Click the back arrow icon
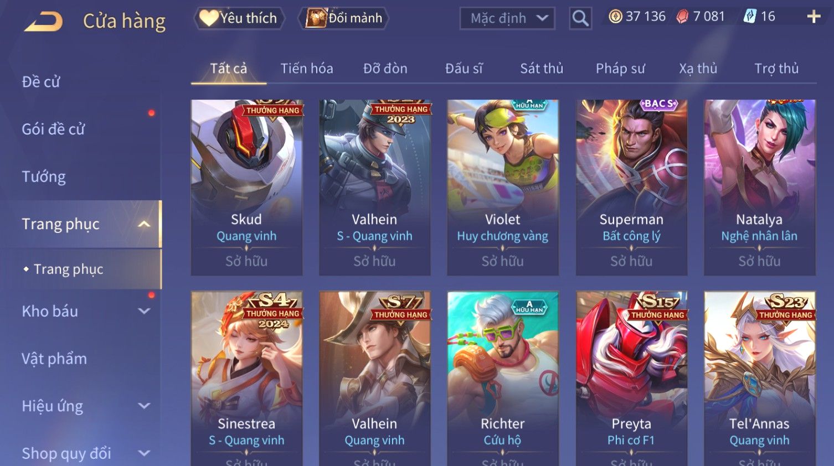The image size is (834, 466). tap(44, 21)
